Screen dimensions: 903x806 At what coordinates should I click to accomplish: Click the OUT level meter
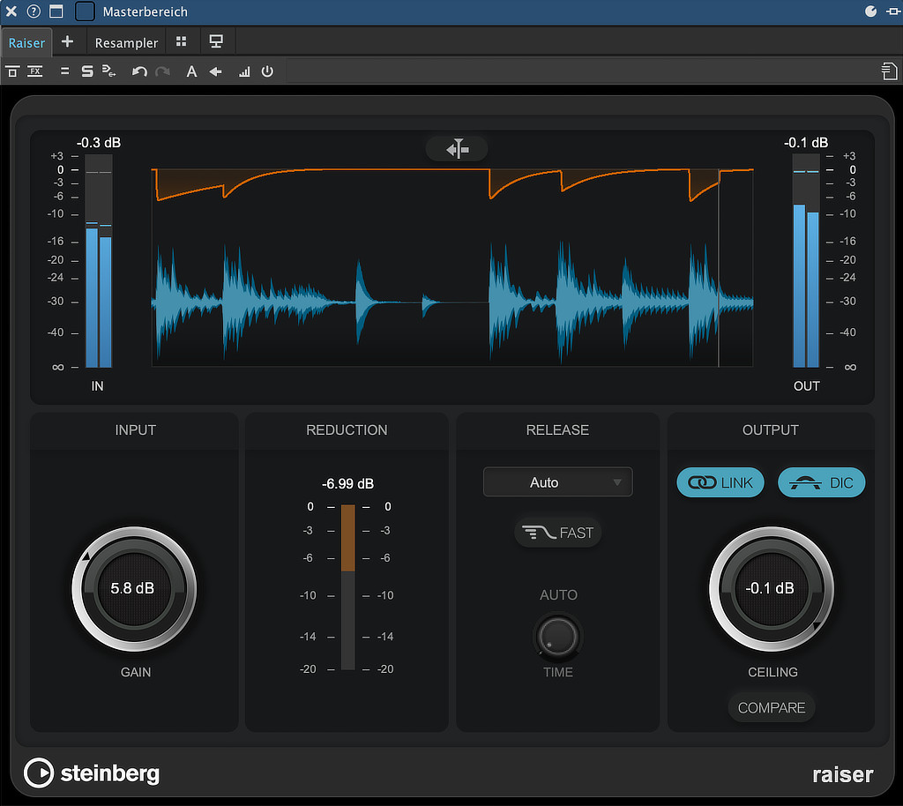click(806, 260)
